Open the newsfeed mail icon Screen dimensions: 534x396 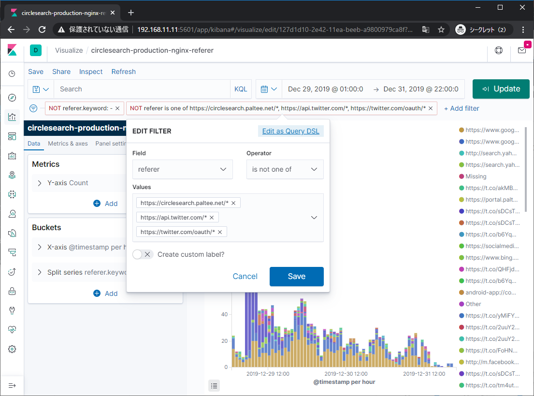pos(522,50)
